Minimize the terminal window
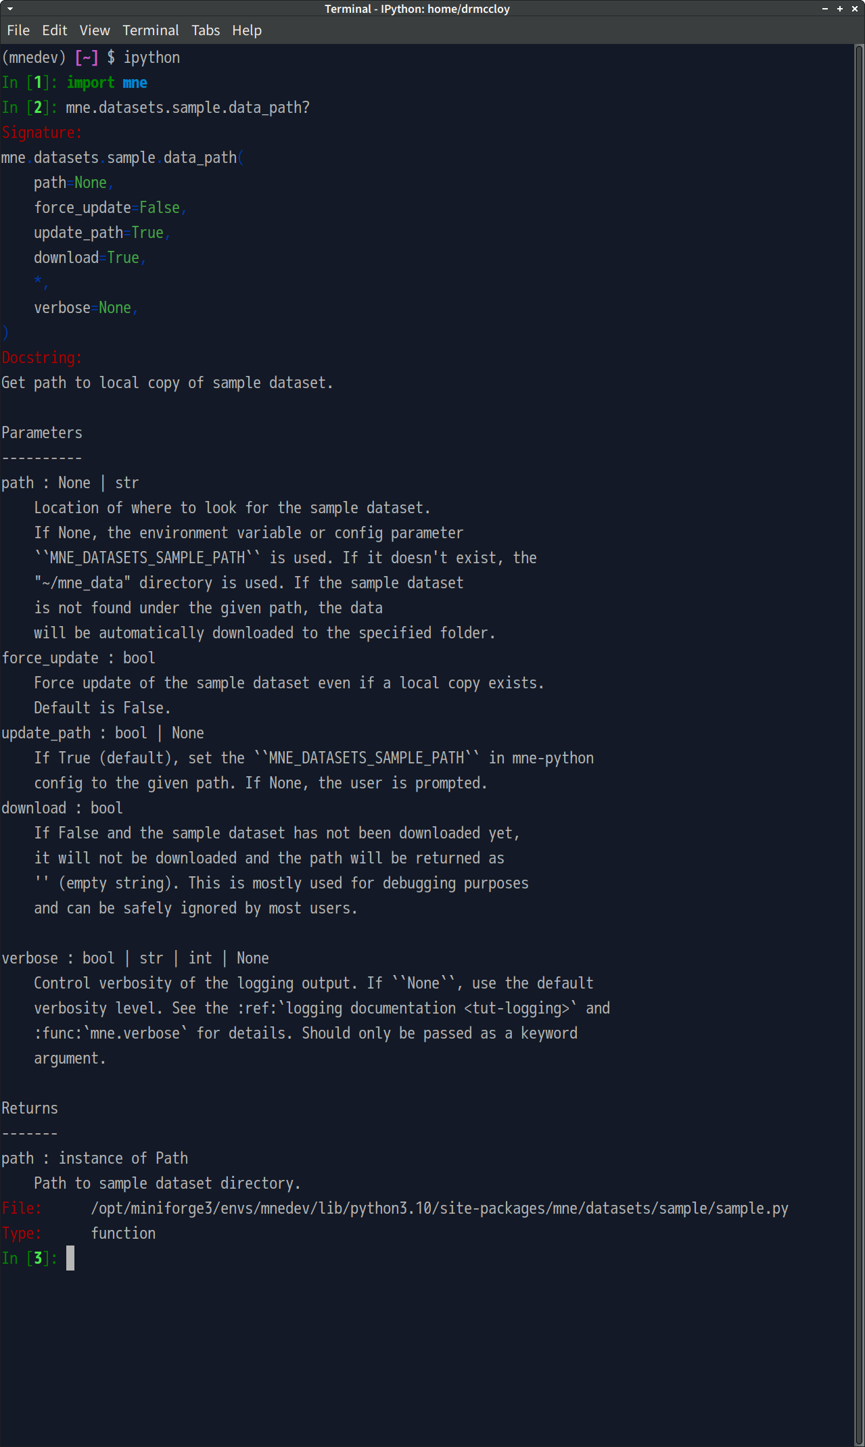Screen dimensions: 865x1447 click(825, 9)
